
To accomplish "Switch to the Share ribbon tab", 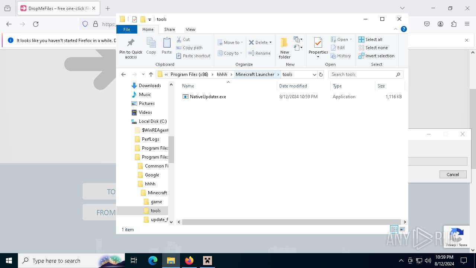I will [170, 29].
